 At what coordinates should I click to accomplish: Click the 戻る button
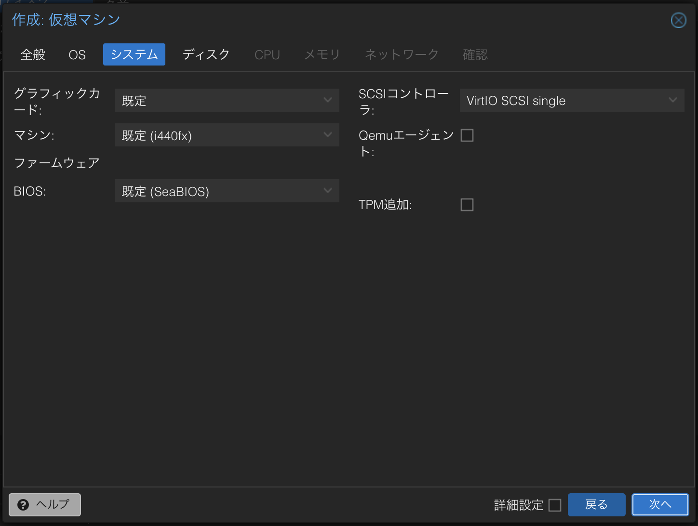596,505
